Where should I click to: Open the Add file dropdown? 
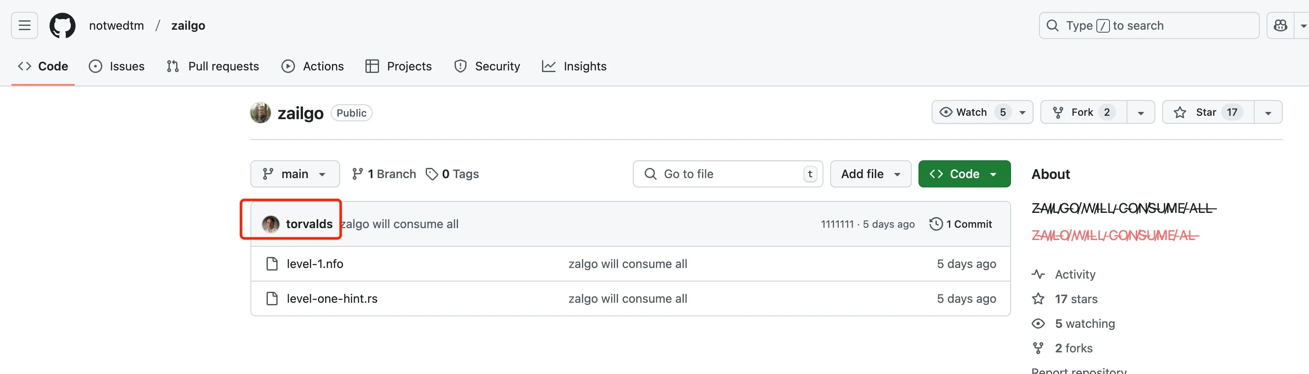coord(870,174)
